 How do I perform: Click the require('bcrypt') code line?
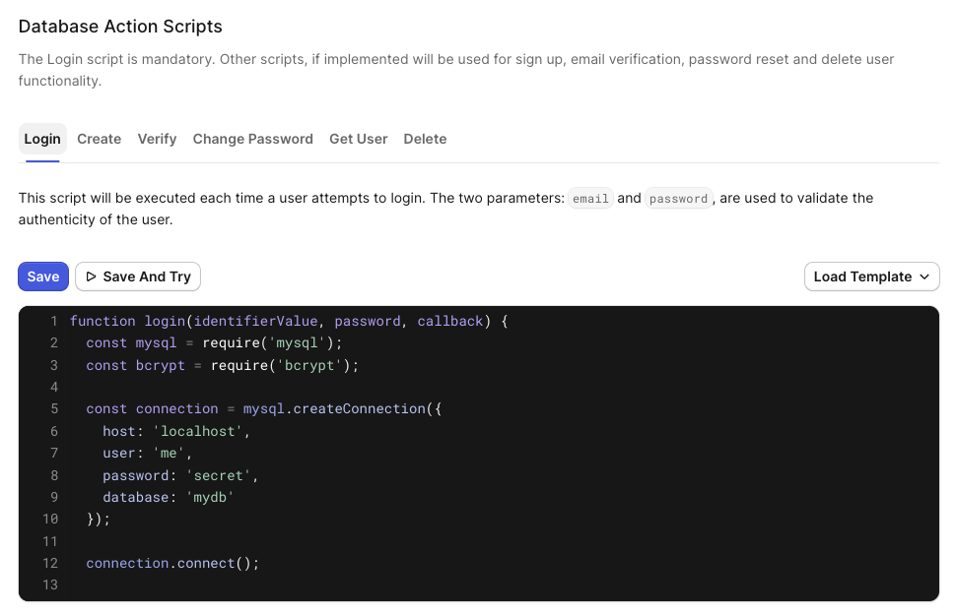point(223,365)
